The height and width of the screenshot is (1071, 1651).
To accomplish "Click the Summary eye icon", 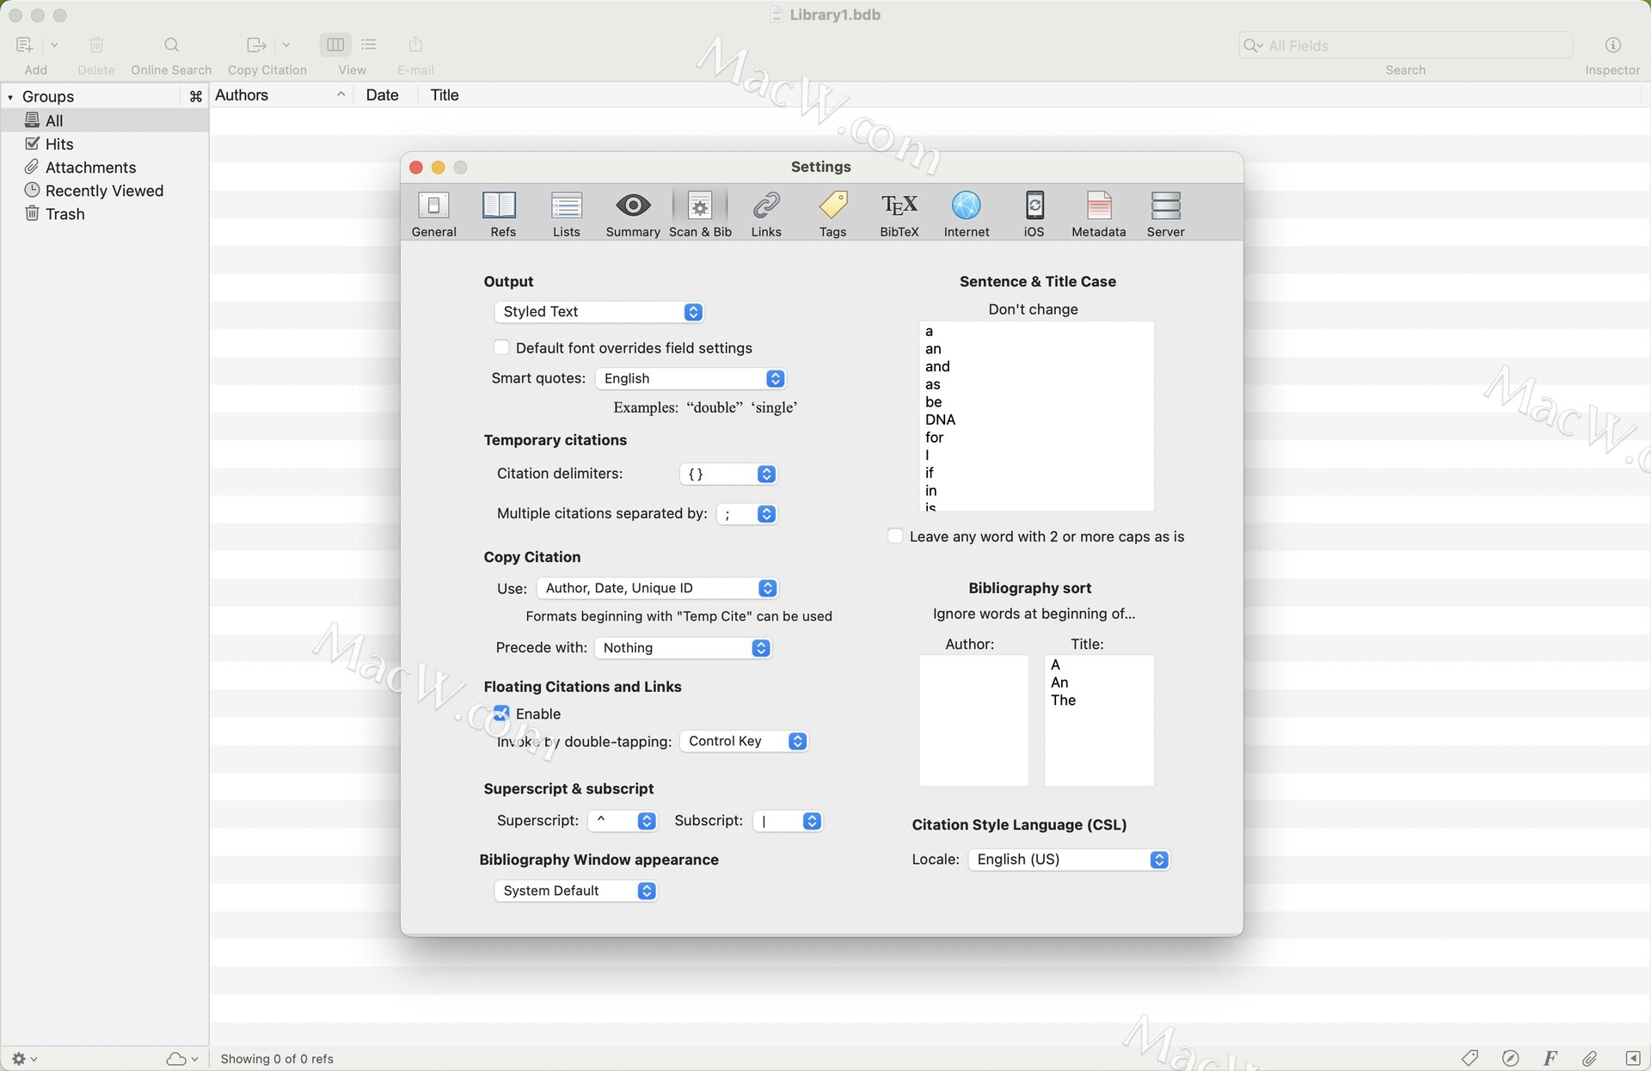I will [632, 206].
